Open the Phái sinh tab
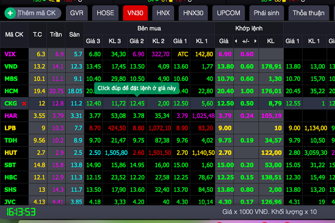The height and width of the screenshot is (223, 335). coord(267,12)
